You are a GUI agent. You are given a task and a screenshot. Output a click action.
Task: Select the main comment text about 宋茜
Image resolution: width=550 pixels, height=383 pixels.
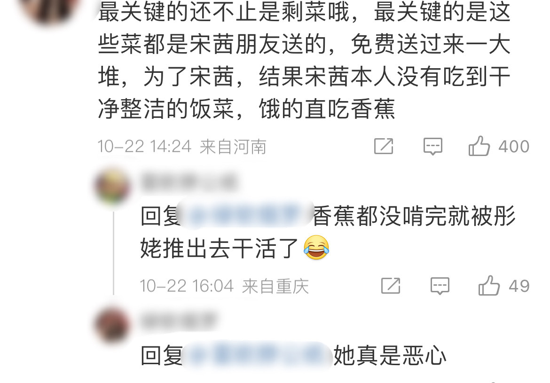coord(304,60)
